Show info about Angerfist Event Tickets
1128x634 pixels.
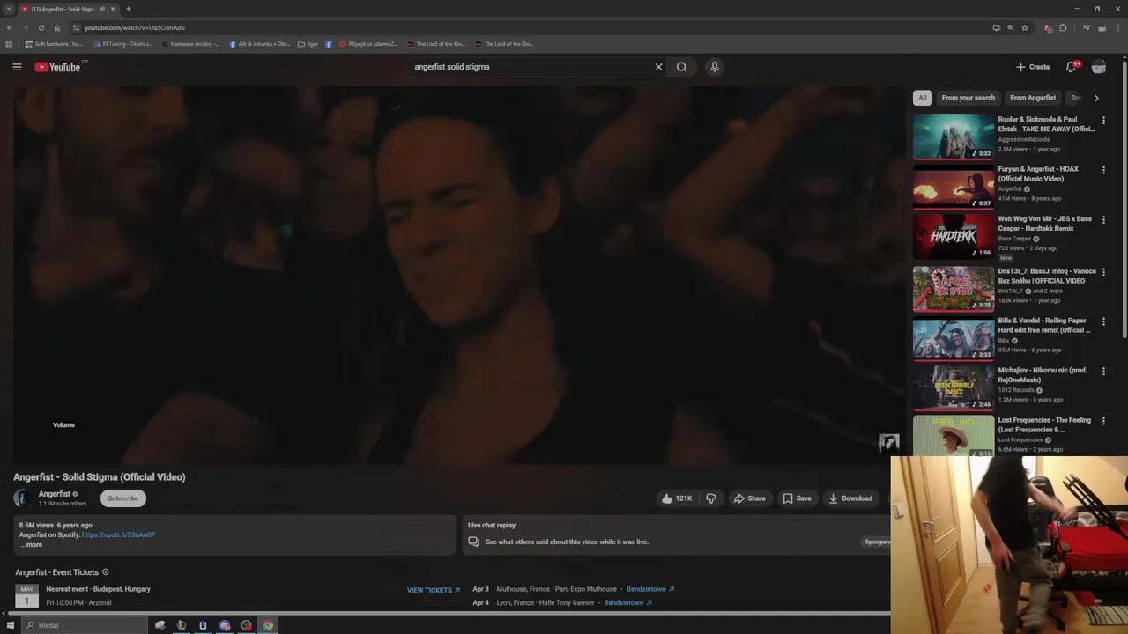pyautogui.click(x=106, y=572)
